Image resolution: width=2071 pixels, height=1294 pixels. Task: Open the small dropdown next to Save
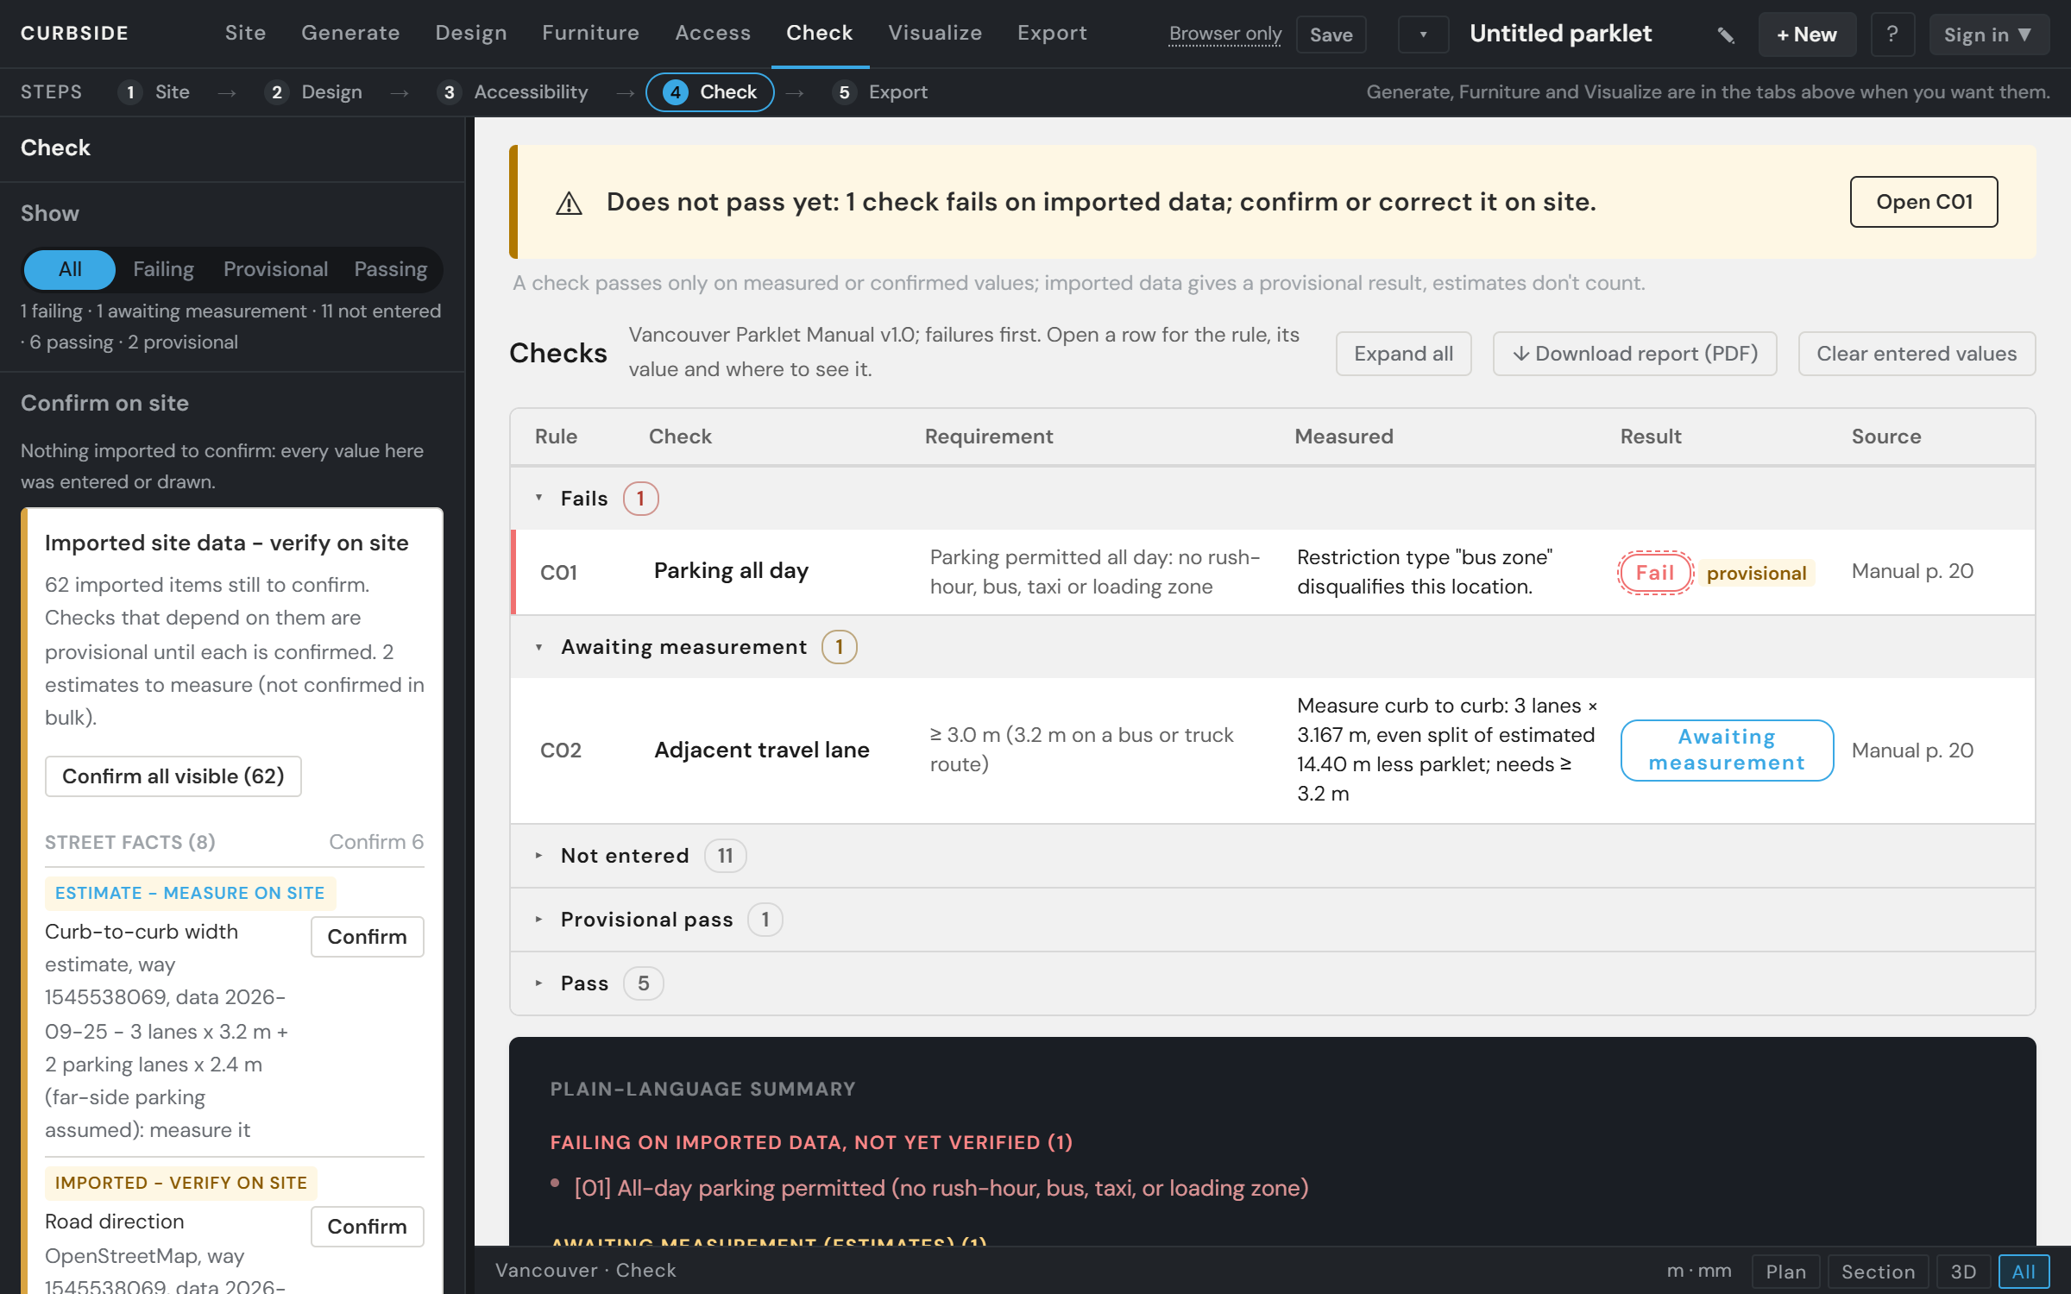coord(1423,35)
